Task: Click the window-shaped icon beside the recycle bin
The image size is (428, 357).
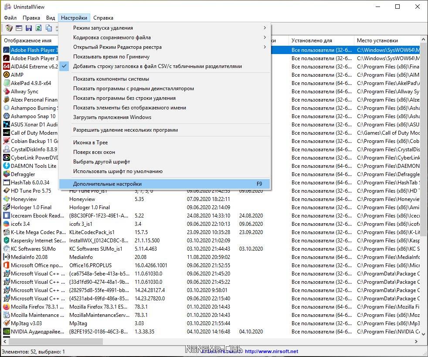Action: pos(19,28)
